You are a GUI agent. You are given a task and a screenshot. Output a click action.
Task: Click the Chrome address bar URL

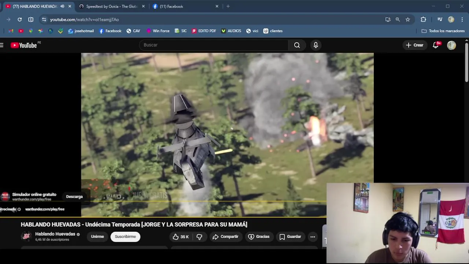coord(84,19)
